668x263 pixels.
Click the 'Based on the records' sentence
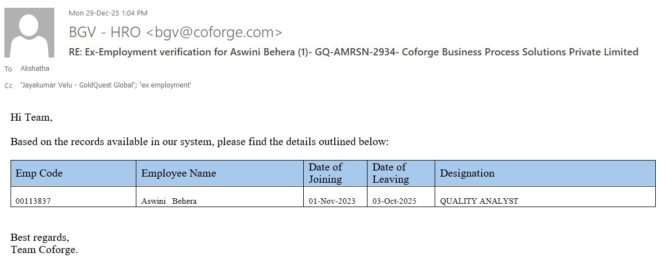(200, 142)
